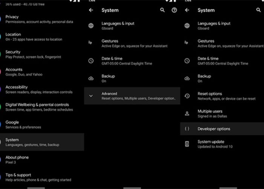Open Accounts settings
Screen dimensions: 264x189
pos(42,72)
